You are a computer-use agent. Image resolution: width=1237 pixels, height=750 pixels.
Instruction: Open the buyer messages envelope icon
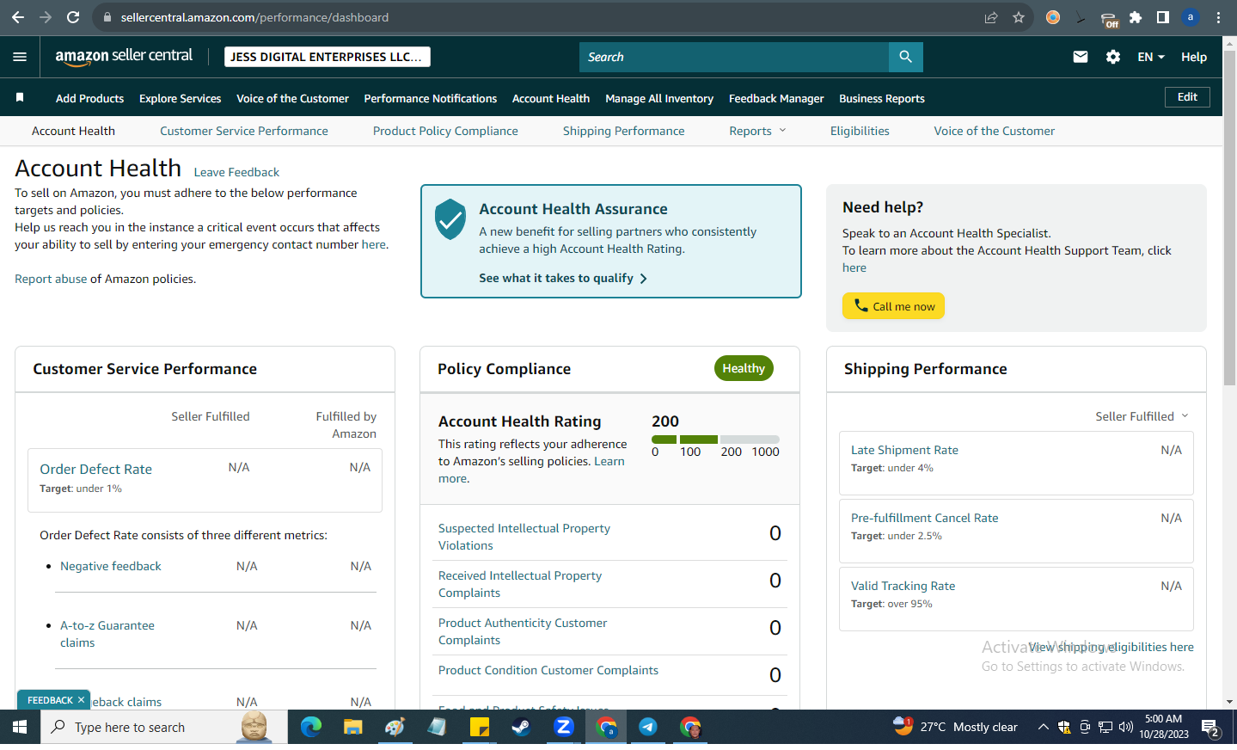1081,57
